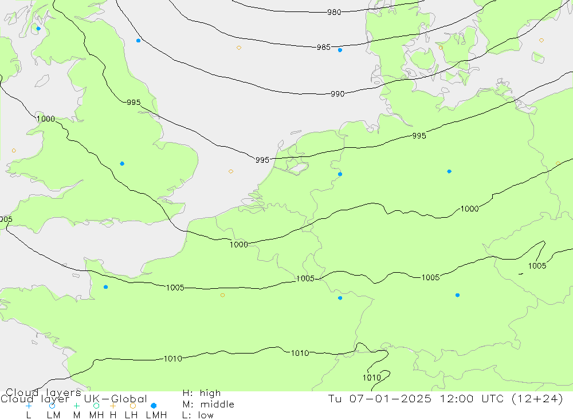Viewport: 573px width, 420px height.
Task: Click the 1000 label over Belgium
Action: point(238,245)
